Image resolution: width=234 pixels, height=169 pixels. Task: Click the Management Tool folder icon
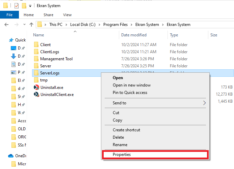(36, 59)
